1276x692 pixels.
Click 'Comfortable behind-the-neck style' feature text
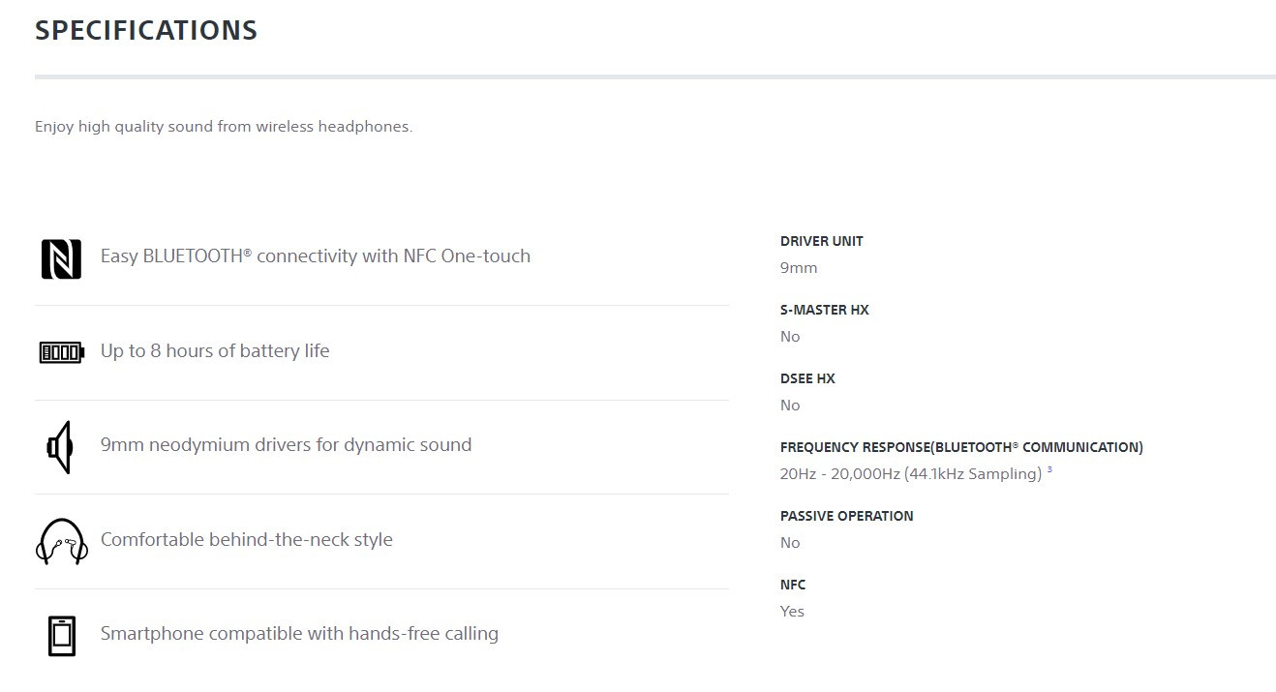tap(247, 539)
